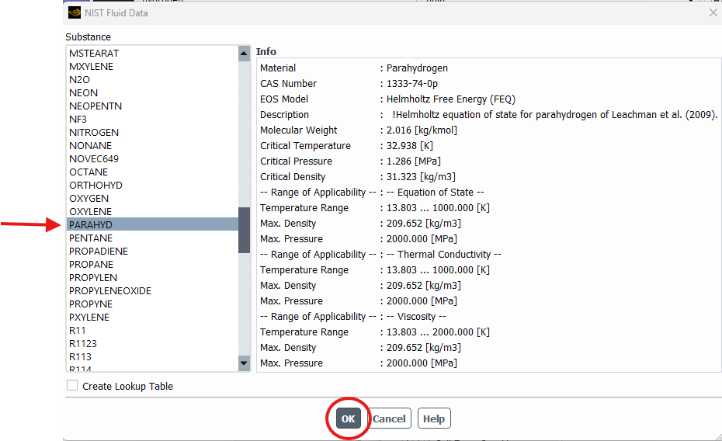The height and width of the screenshot is (441, 722).
Task: Select R1123 refrigerant entry
Action: 152,343
